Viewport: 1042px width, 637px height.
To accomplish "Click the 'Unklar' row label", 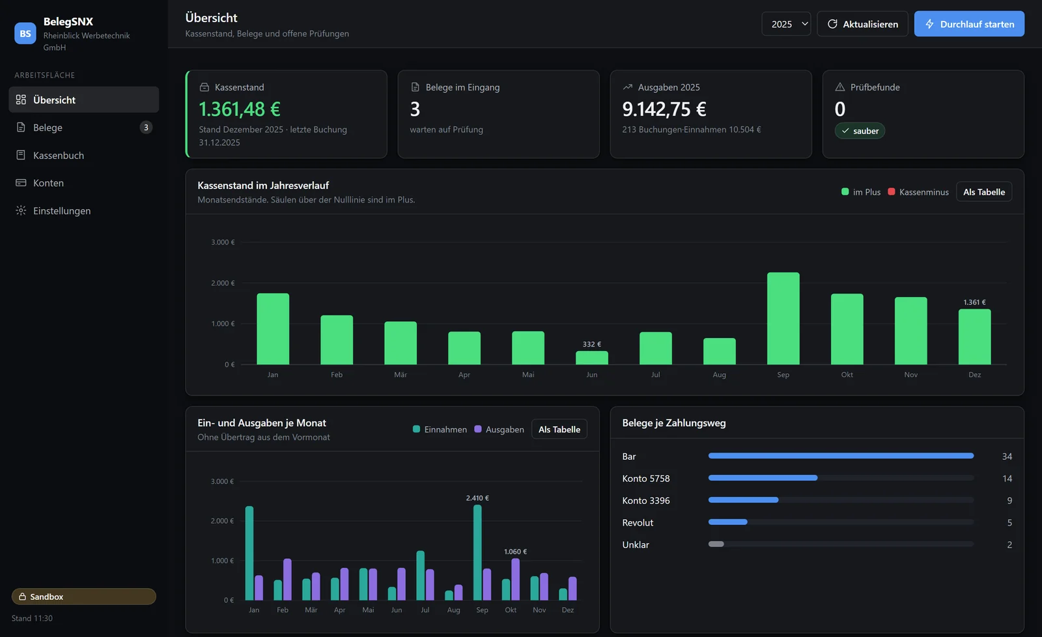I will [x=636, y=545].
